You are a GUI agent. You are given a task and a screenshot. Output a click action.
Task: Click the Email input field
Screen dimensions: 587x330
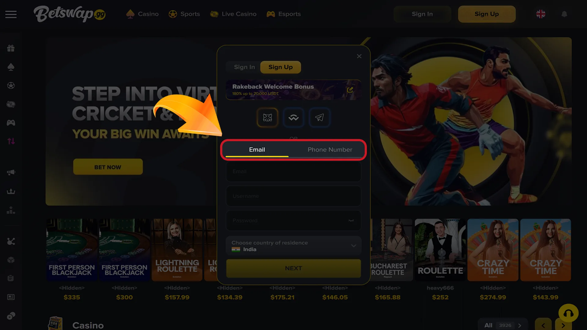tap(293, 171)
